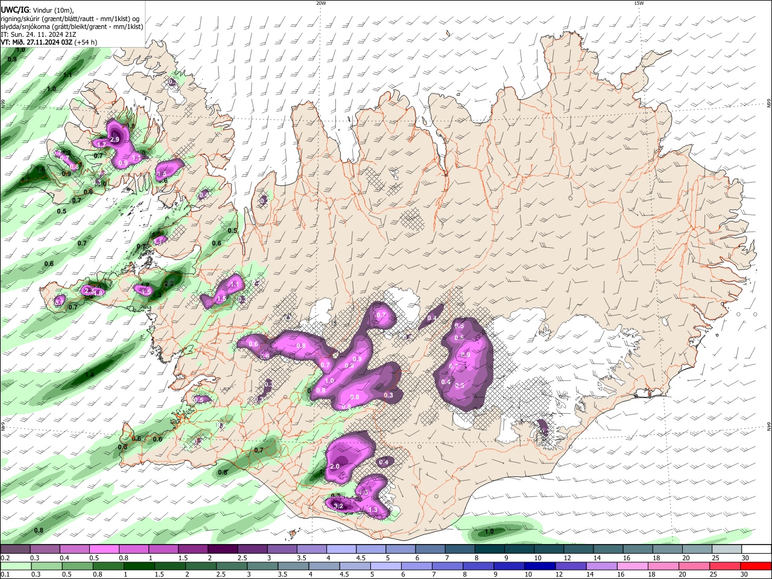Click the lavender snow swatch between 4 and 4.5
This screenshot has height=579, width=772.
[341, 549]
